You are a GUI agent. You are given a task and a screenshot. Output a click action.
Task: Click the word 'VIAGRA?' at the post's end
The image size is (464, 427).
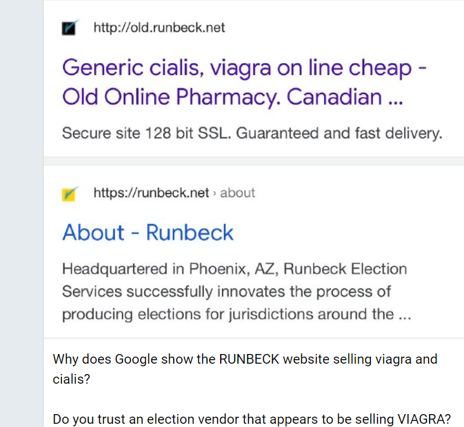(424, 419)
